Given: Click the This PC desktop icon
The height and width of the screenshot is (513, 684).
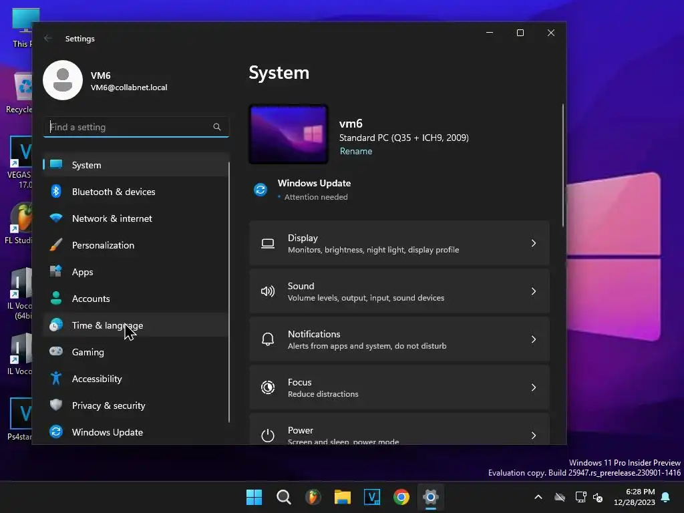Looking at the screenshot, I should click(22, 27).
